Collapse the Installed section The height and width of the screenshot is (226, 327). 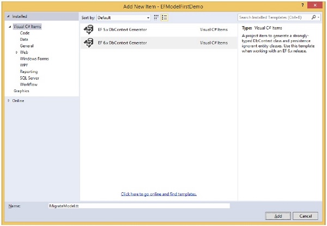(8, 16)
